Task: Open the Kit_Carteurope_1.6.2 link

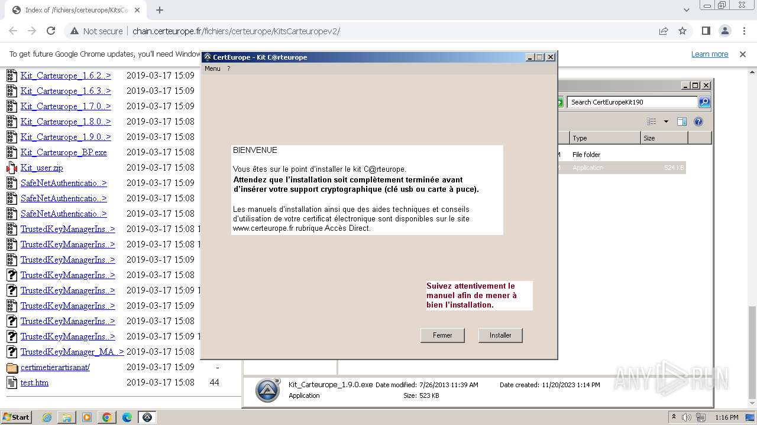Action: click(66, 76)
